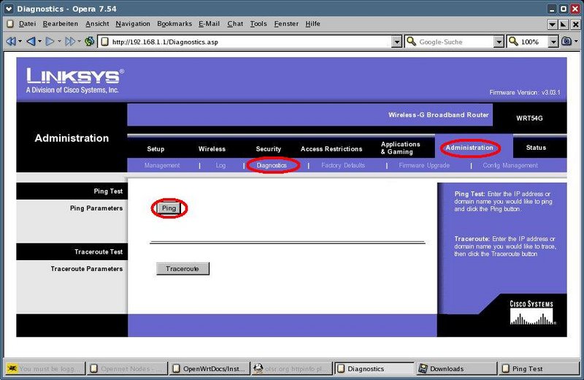Go back with the Back arrow

pyautogui.click(x=31, y=42)
